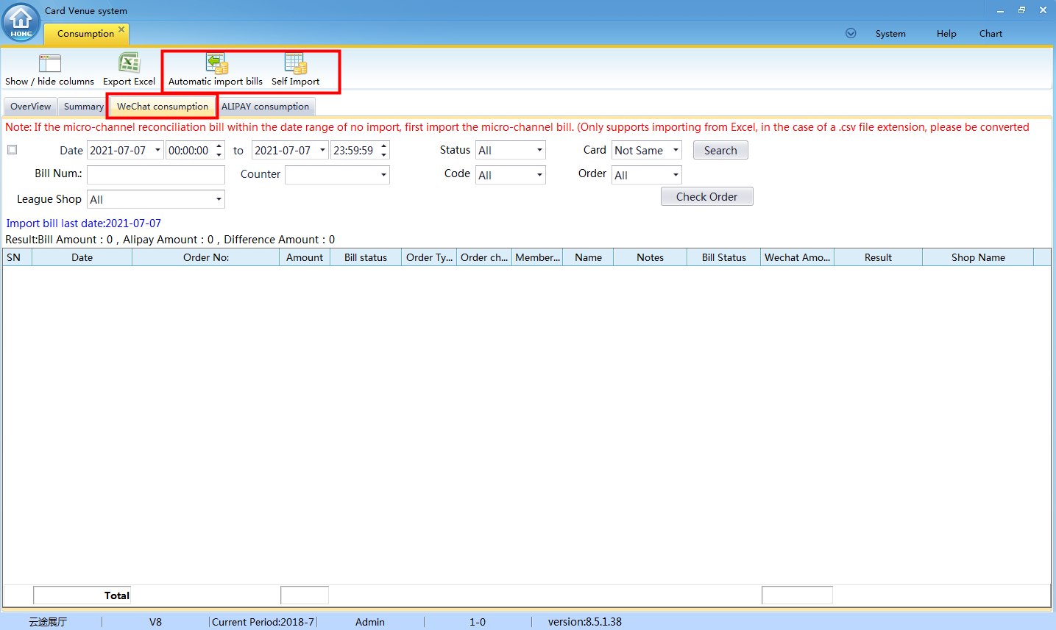The height and width of the screenshot is (630, 1056).
Task: Click the Shop Name column header
Action: click(x=978, y=257)
